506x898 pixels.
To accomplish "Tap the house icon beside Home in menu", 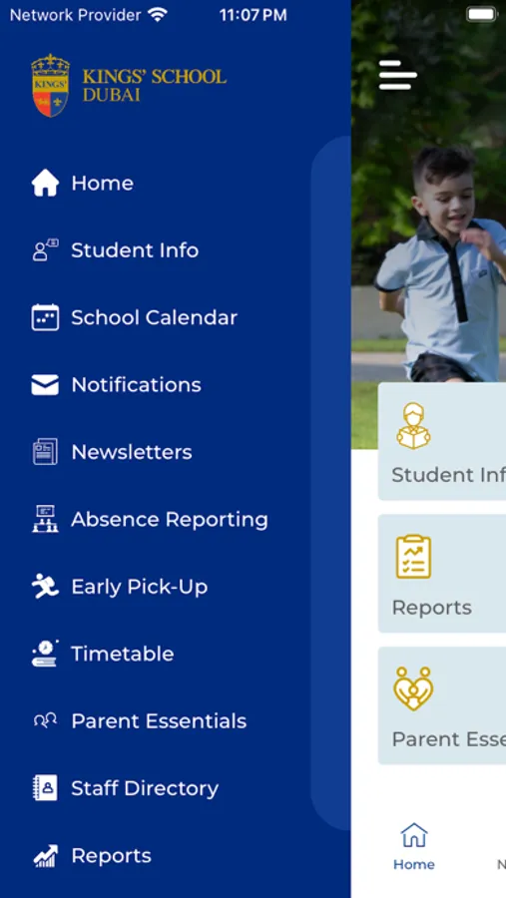I will pos(45,184).
